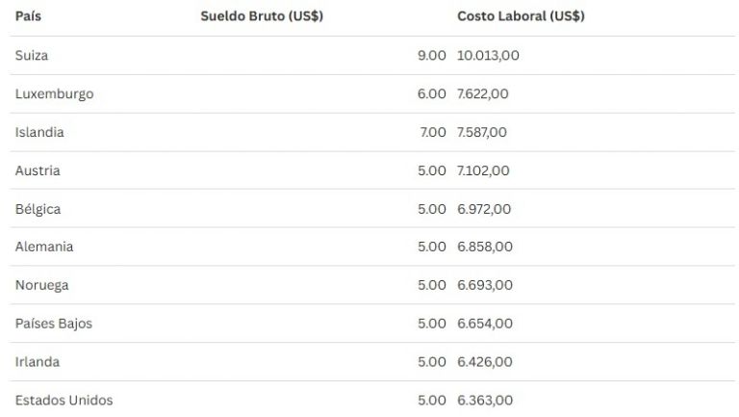Select the Bélgica country cell

point(38,209)
